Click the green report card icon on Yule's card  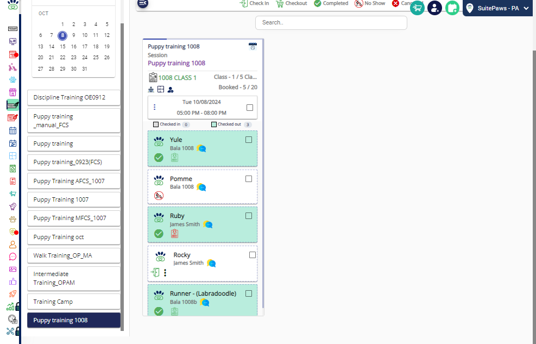(174, 157)
